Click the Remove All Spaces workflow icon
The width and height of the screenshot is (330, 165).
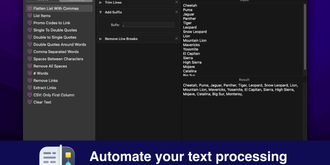pos(30,66)
